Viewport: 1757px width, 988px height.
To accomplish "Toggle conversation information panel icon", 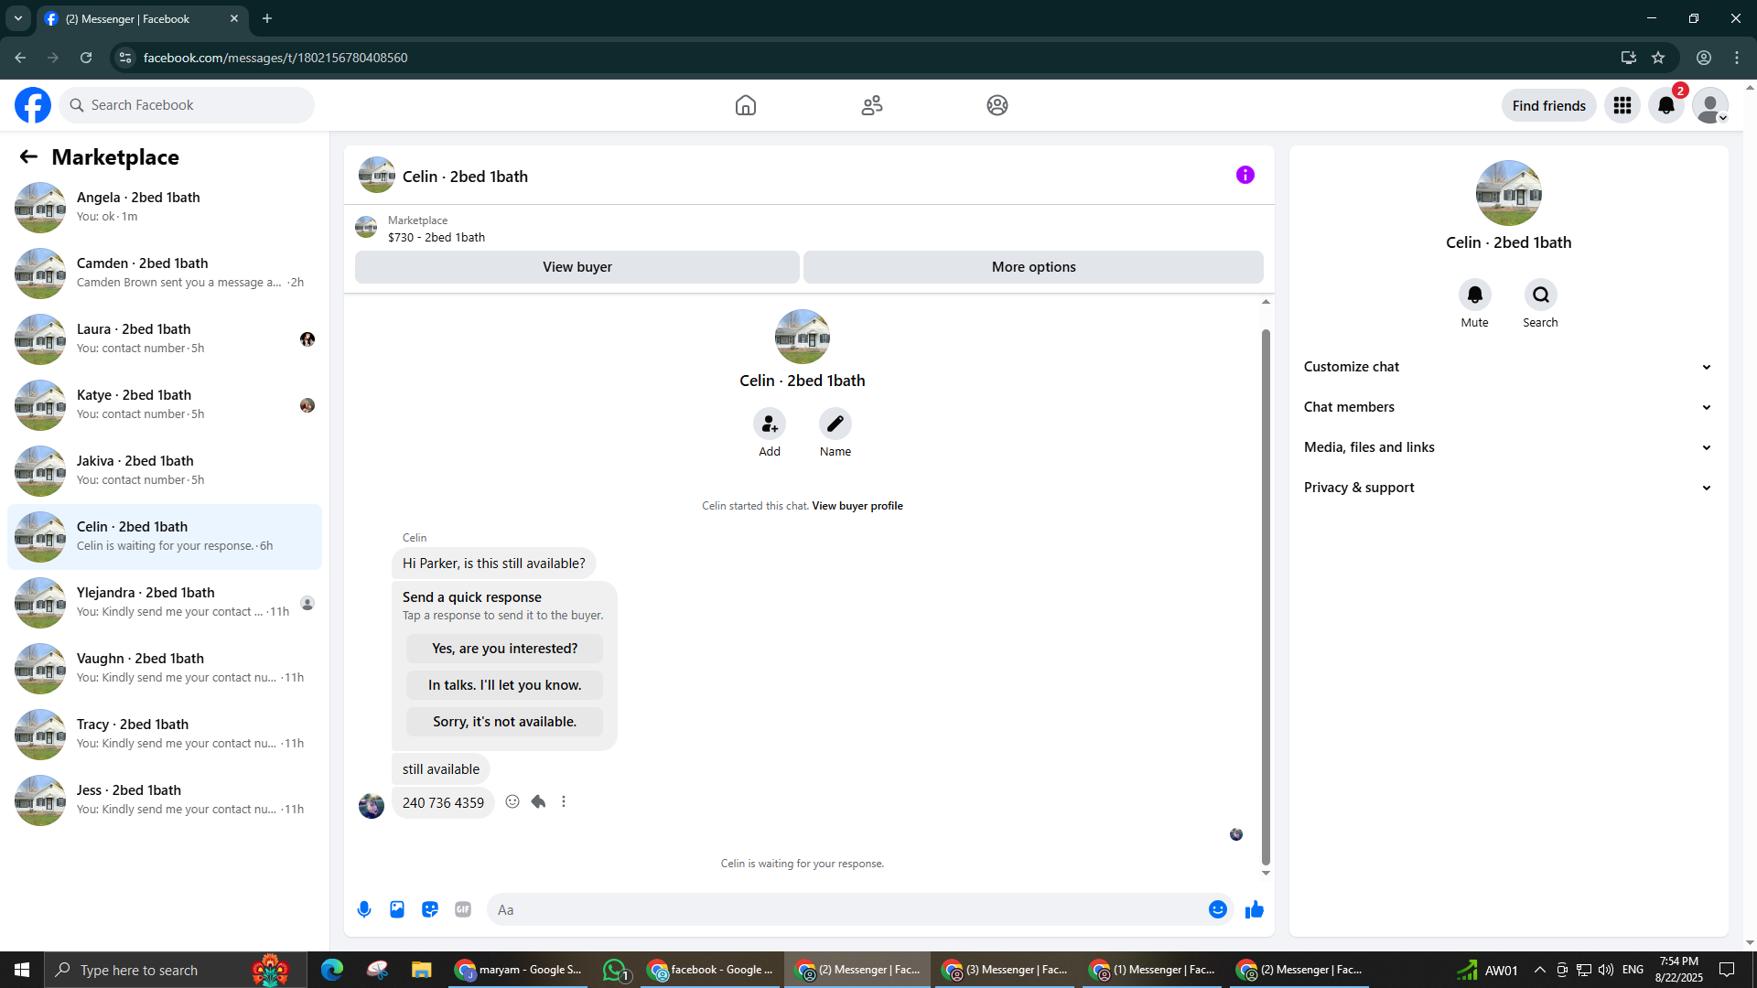I will click(x=1245, y=175).
